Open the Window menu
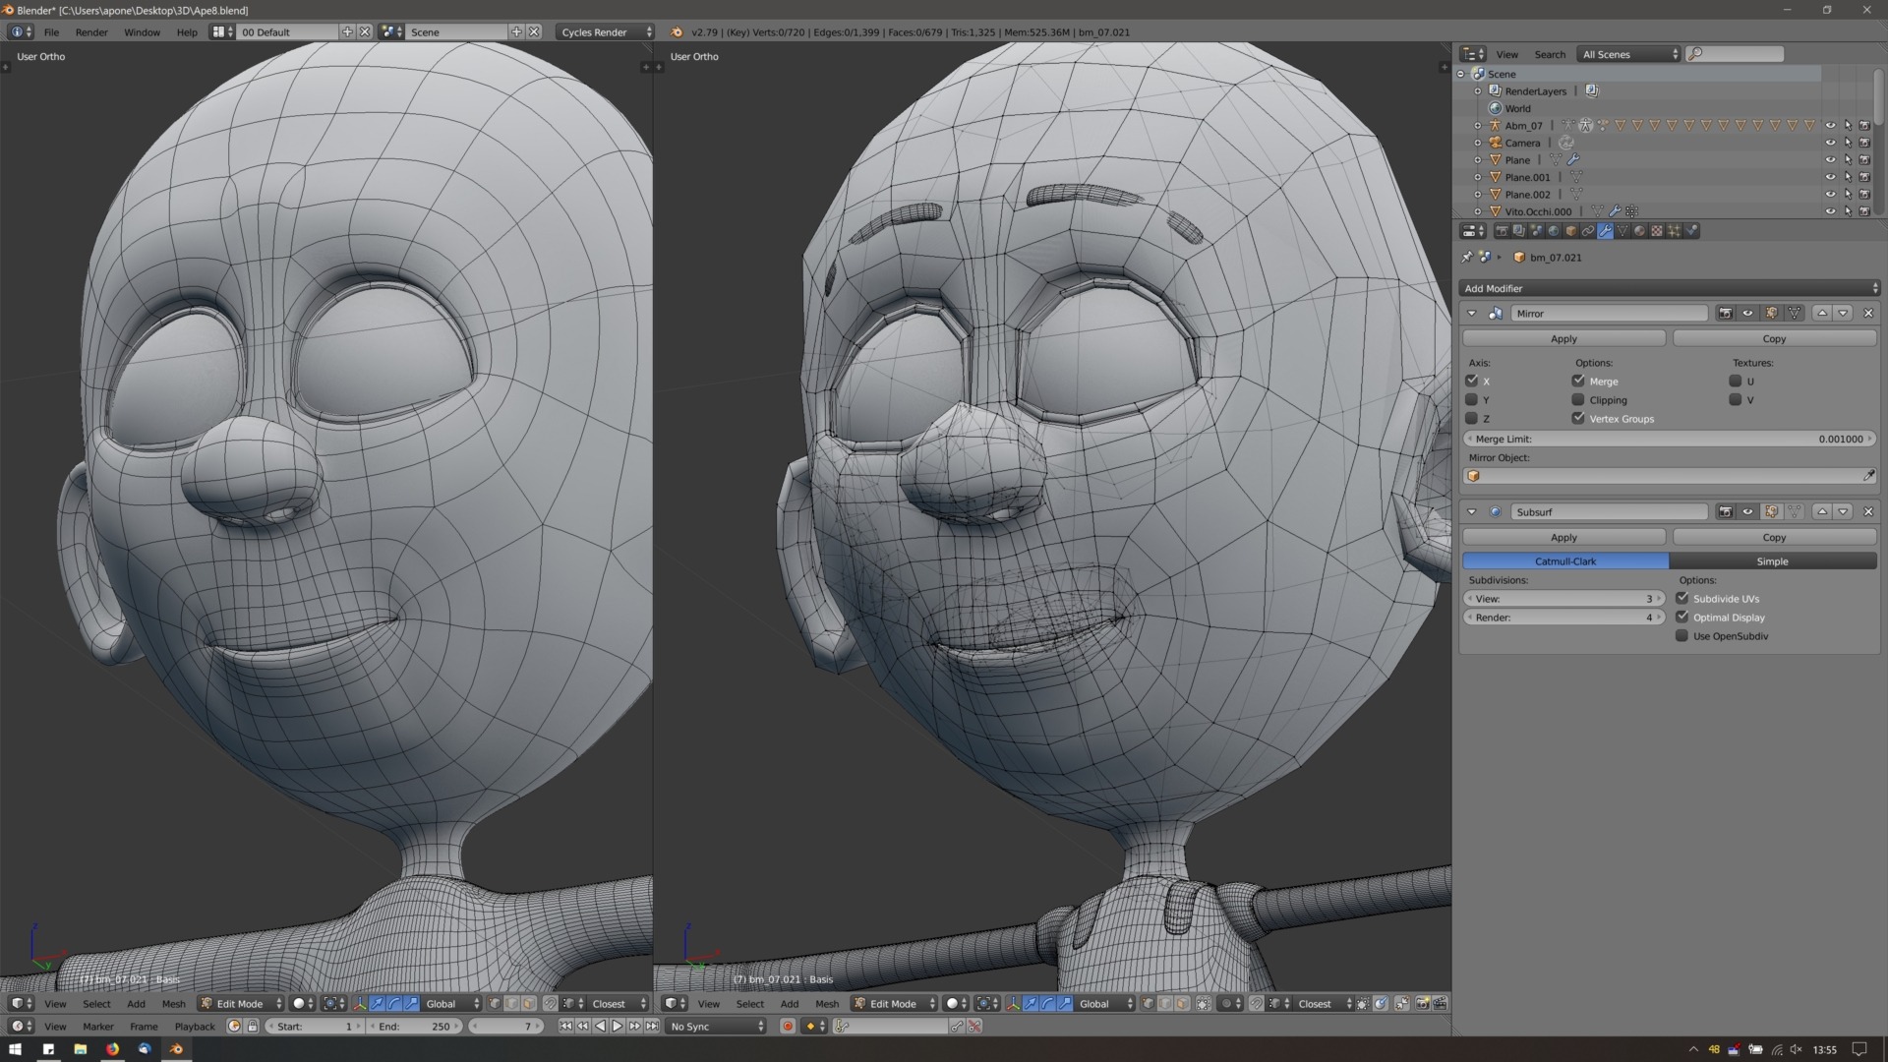The height and width of the screenshot is (1062, 1888). point(142,32)
